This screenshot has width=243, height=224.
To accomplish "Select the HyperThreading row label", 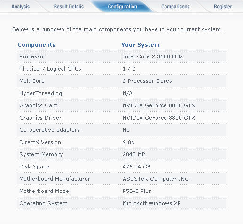I will click(x=40, y=93).
